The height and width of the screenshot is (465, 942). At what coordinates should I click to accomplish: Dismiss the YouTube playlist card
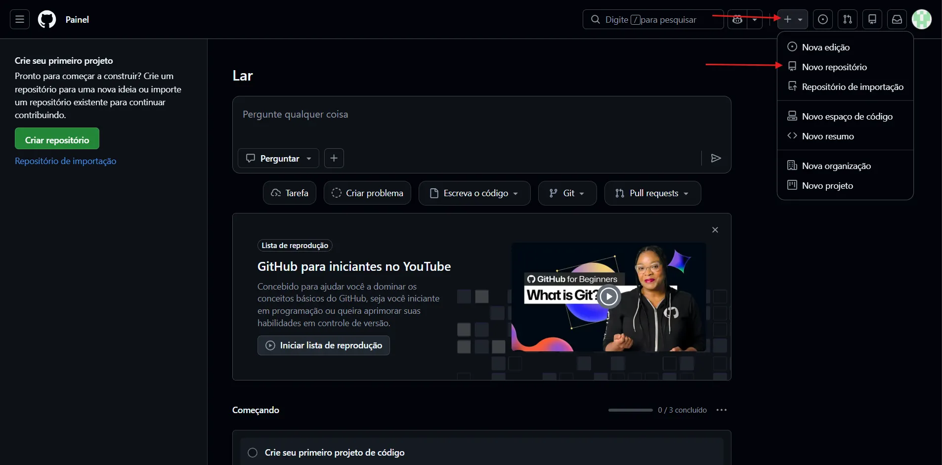click(x=715, y=230)
